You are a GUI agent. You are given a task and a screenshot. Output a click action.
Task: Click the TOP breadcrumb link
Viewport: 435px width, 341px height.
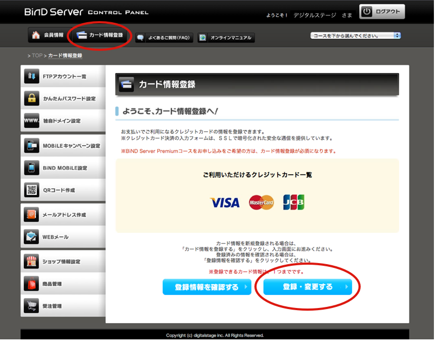pos(37,56)
